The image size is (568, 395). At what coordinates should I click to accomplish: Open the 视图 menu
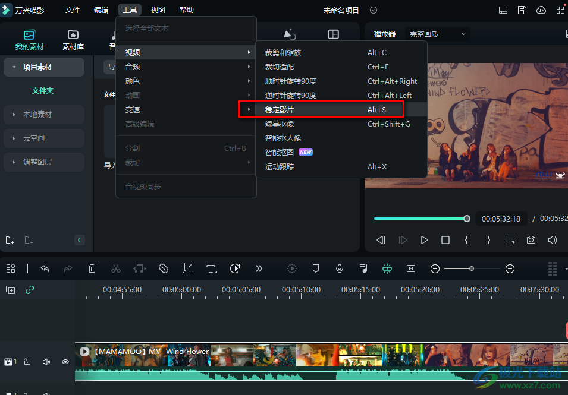(x=158, y=10)
